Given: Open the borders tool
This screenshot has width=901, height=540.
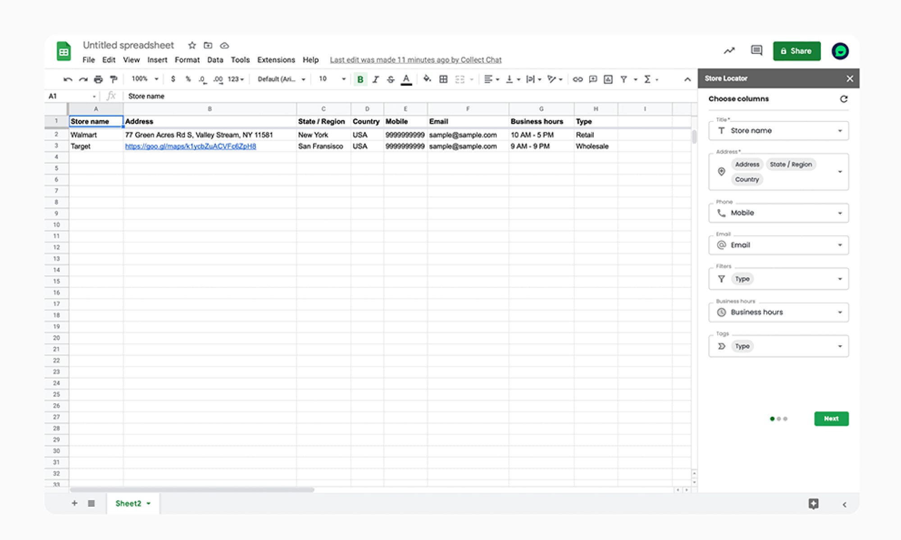Looking at the screenshot, I should [x=443, y=79].
